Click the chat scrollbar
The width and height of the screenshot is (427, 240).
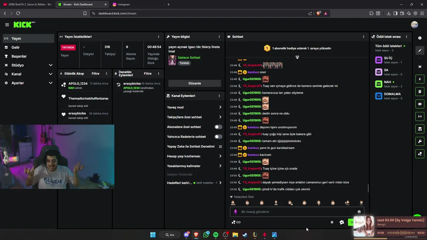pos(368,188)
